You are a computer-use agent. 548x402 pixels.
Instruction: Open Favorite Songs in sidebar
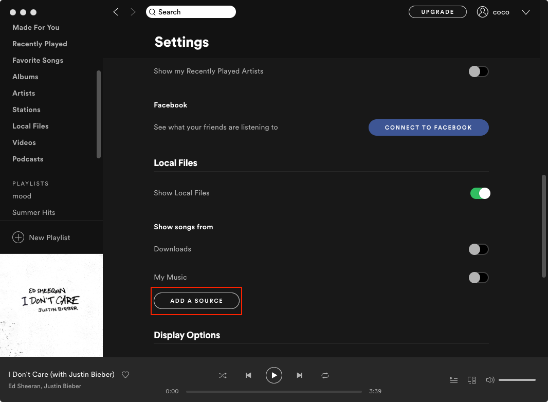pos(38,60)
